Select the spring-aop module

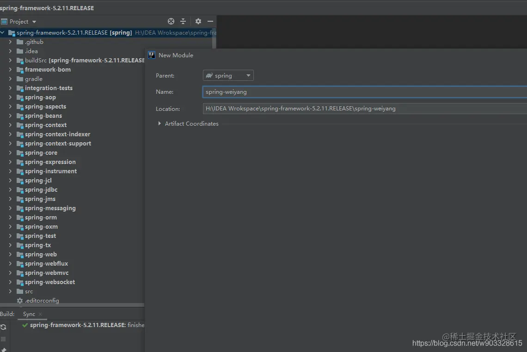[x=40, y=97]
